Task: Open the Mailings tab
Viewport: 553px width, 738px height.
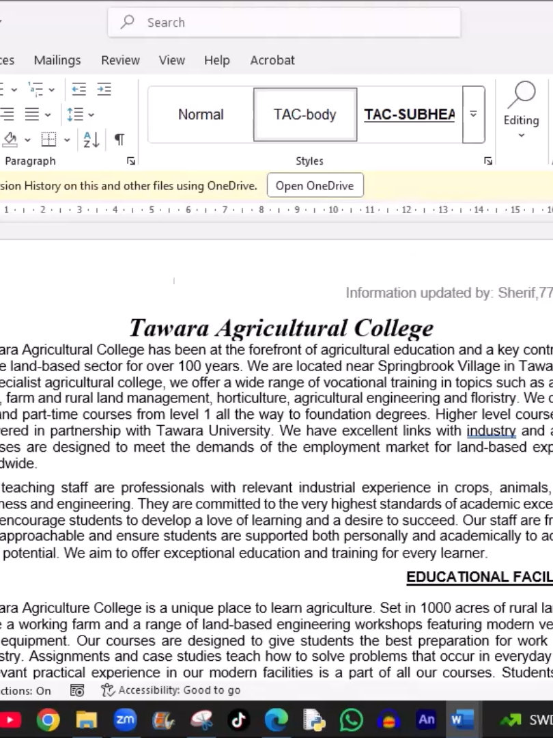Action: pyautogui.click(x=57, y=60)
